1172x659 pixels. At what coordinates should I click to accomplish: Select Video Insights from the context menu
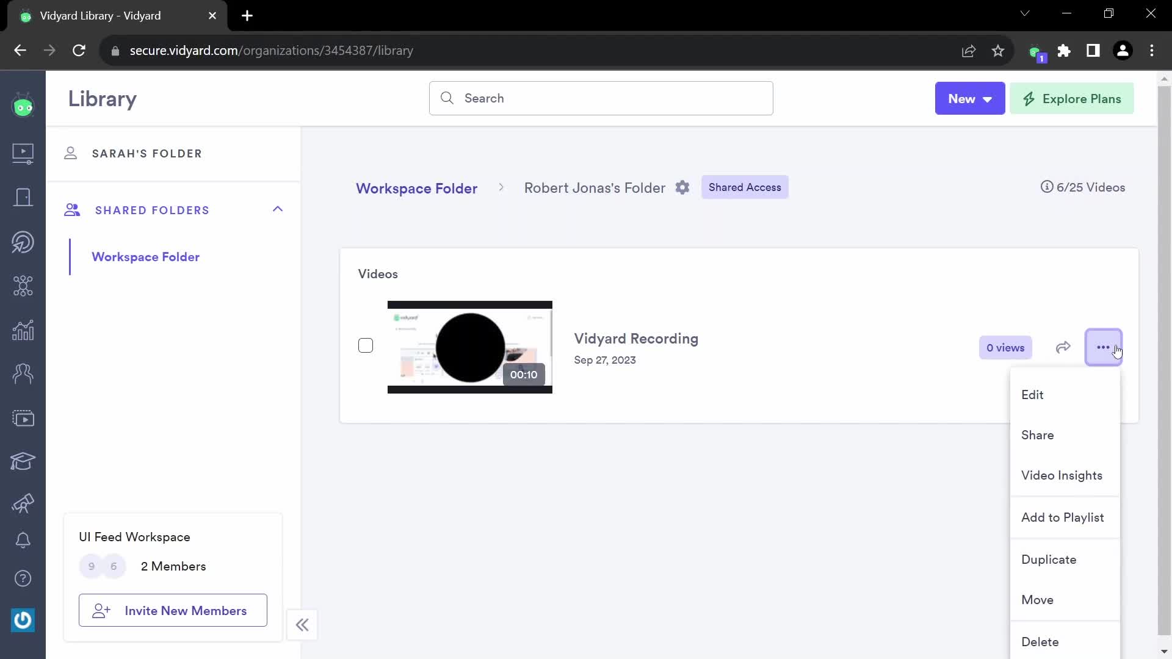pyautogui.click(x=1062, y=475)
